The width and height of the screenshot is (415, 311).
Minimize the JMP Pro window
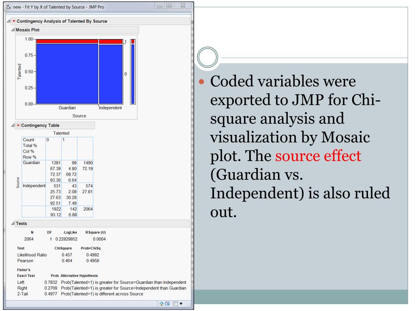160,6
